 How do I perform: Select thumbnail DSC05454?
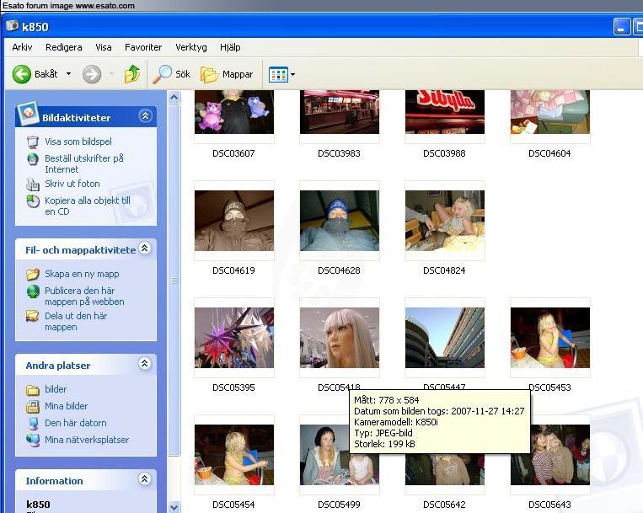[x=234, y=455]
